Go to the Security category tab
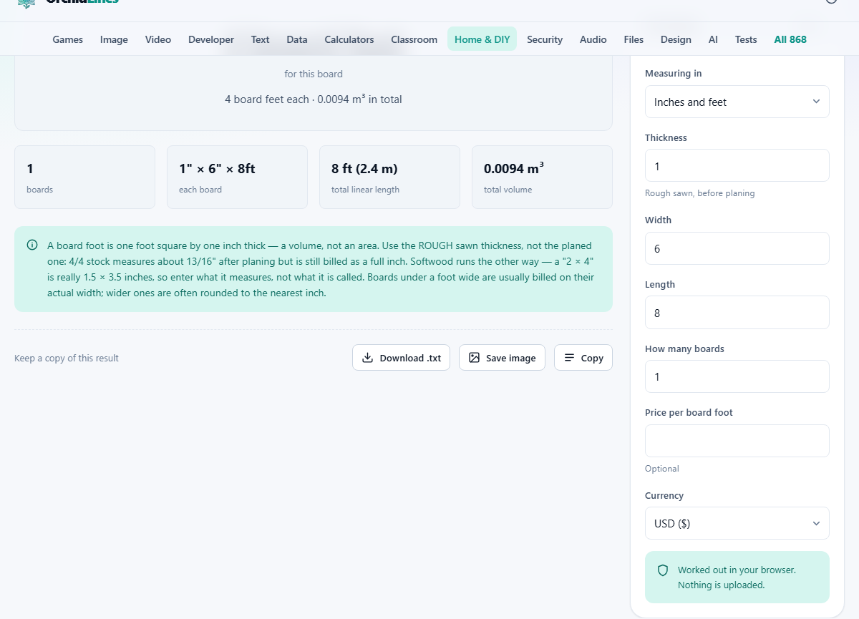 point(545,39)
